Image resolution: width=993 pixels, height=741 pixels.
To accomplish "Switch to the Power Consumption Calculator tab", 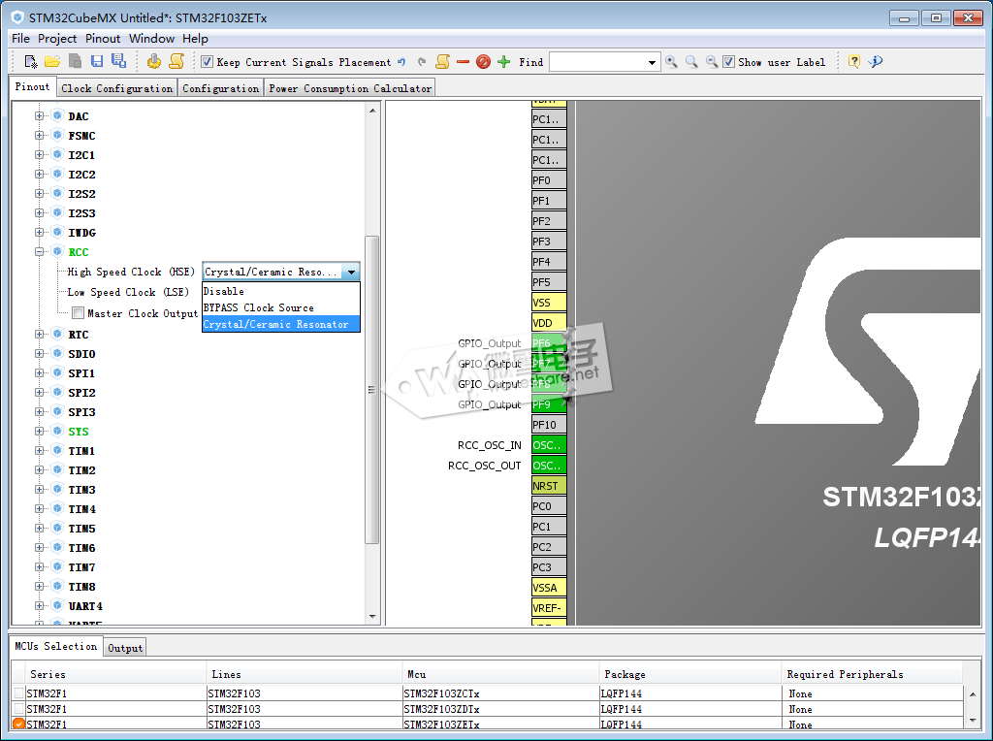I will pos(349,88).
